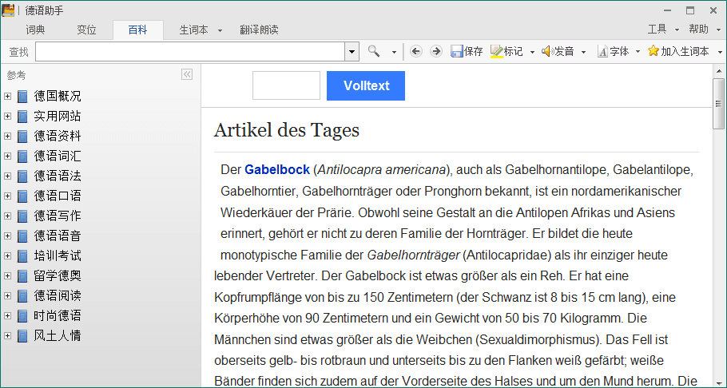Click the 发音 speaker icon
The image size is (727, 388).
point(547,51)
